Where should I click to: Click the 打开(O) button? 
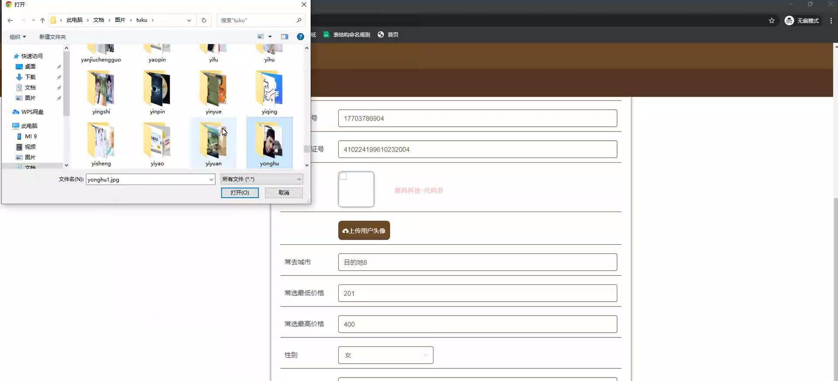click(240, 192)
